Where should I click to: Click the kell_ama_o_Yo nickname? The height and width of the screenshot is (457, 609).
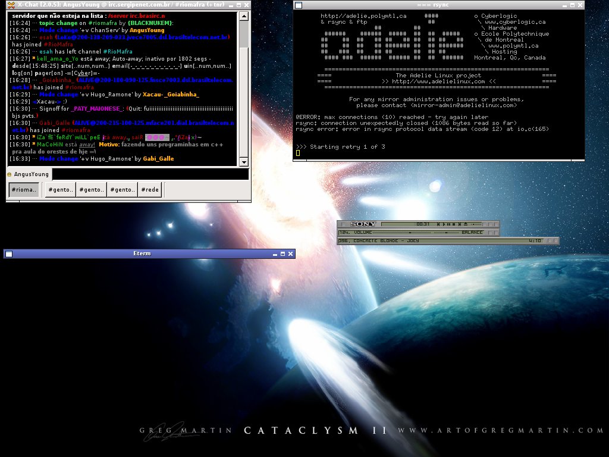point(58,59)
